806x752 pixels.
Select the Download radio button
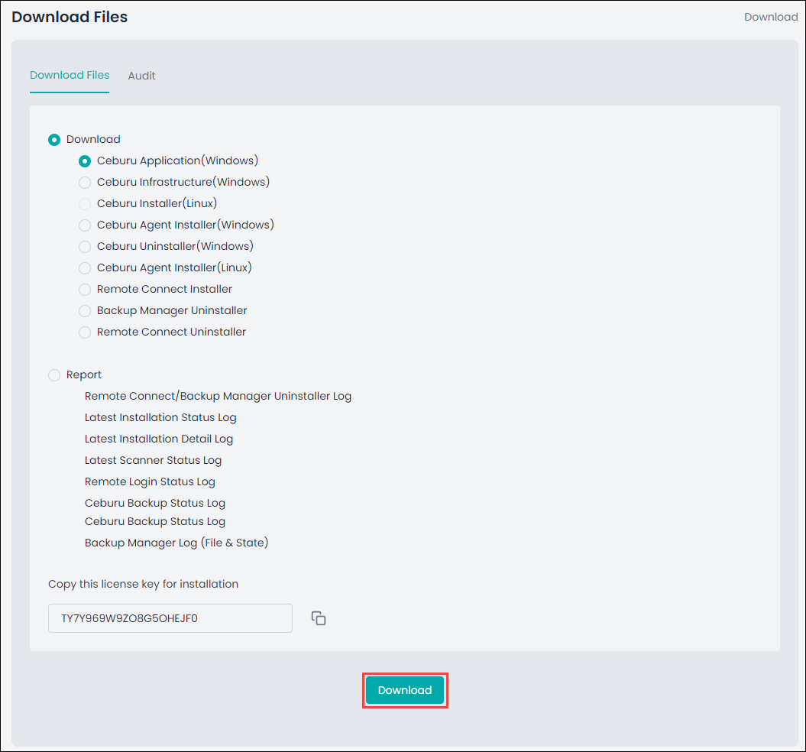click(x=54, y=139)
